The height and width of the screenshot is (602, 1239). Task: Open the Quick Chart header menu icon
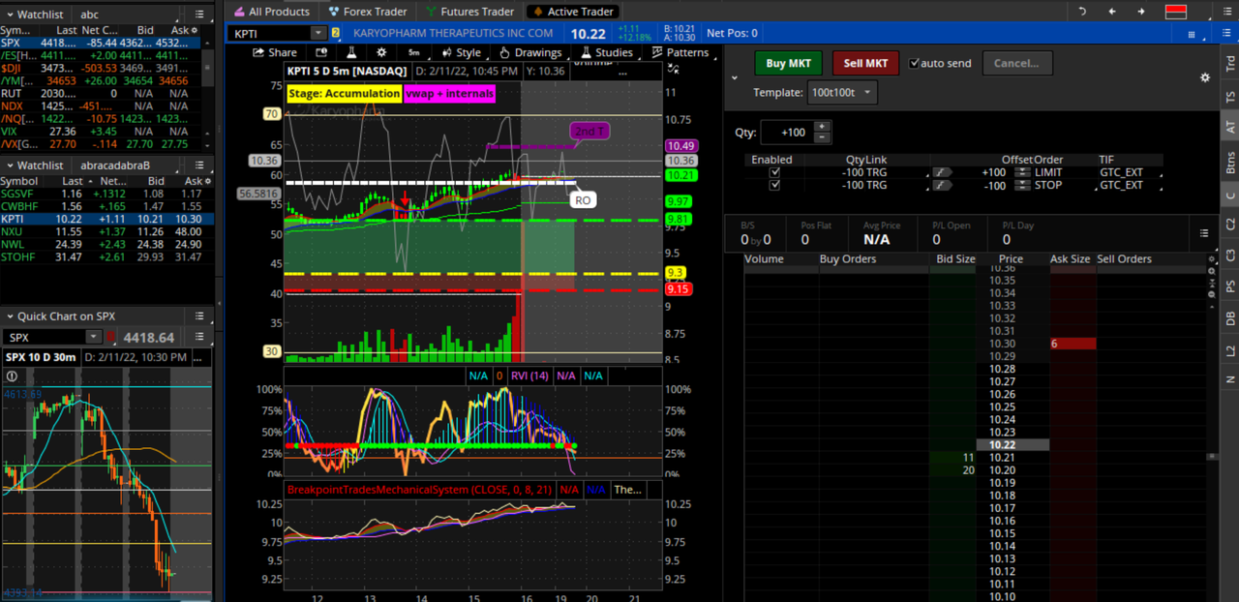[199, 316]
